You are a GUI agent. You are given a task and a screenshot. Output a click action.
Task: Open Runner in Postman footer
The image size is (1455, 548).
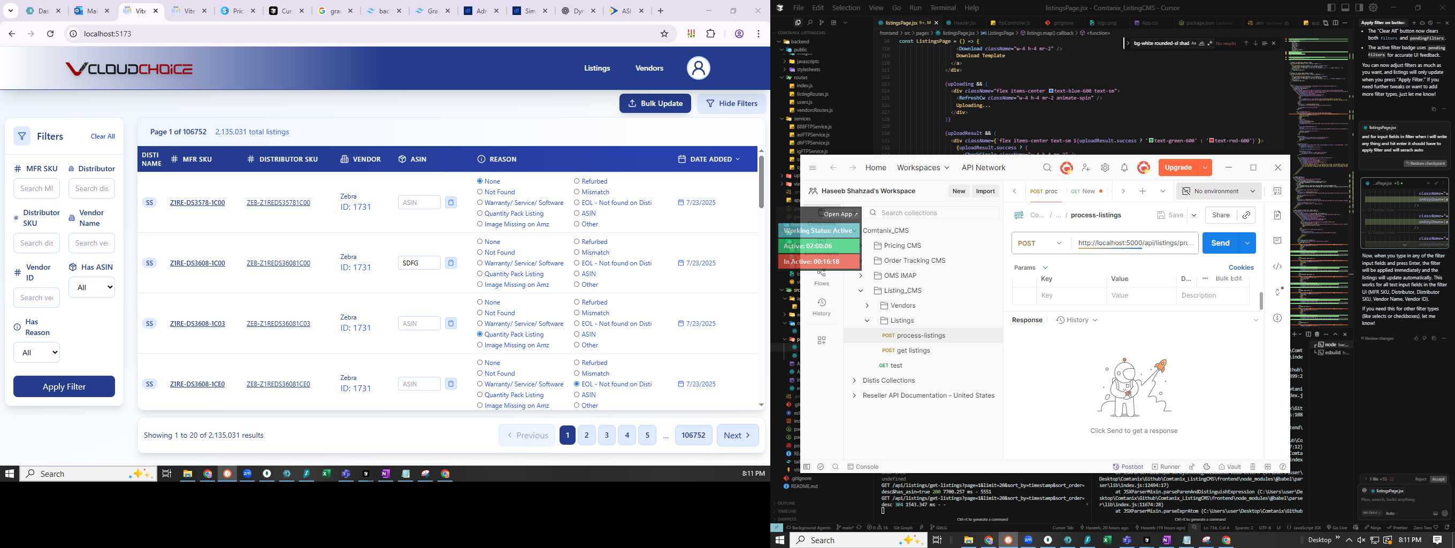point(1166,467)
